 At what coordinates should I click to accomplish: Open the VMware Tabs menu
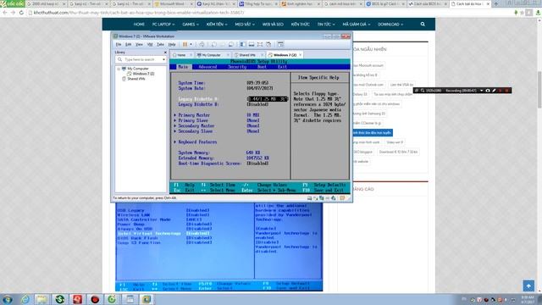160,45
